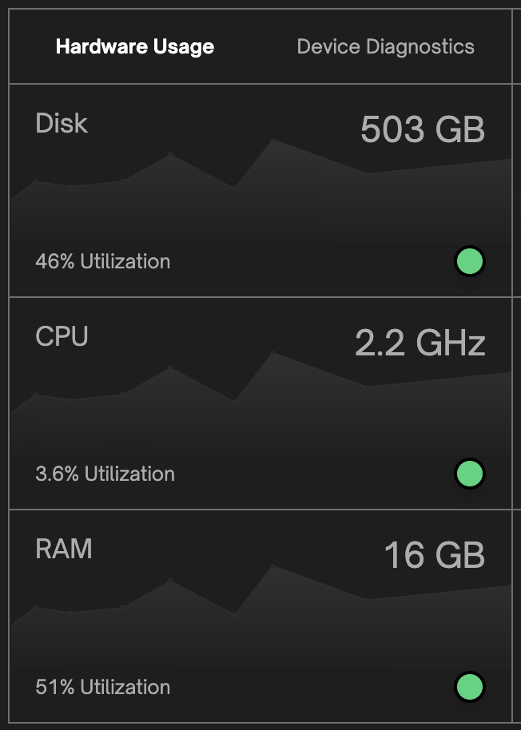Switch to the Hardware Usage tab
This screenshot has width=521, height=730.
tap(135, 46)
